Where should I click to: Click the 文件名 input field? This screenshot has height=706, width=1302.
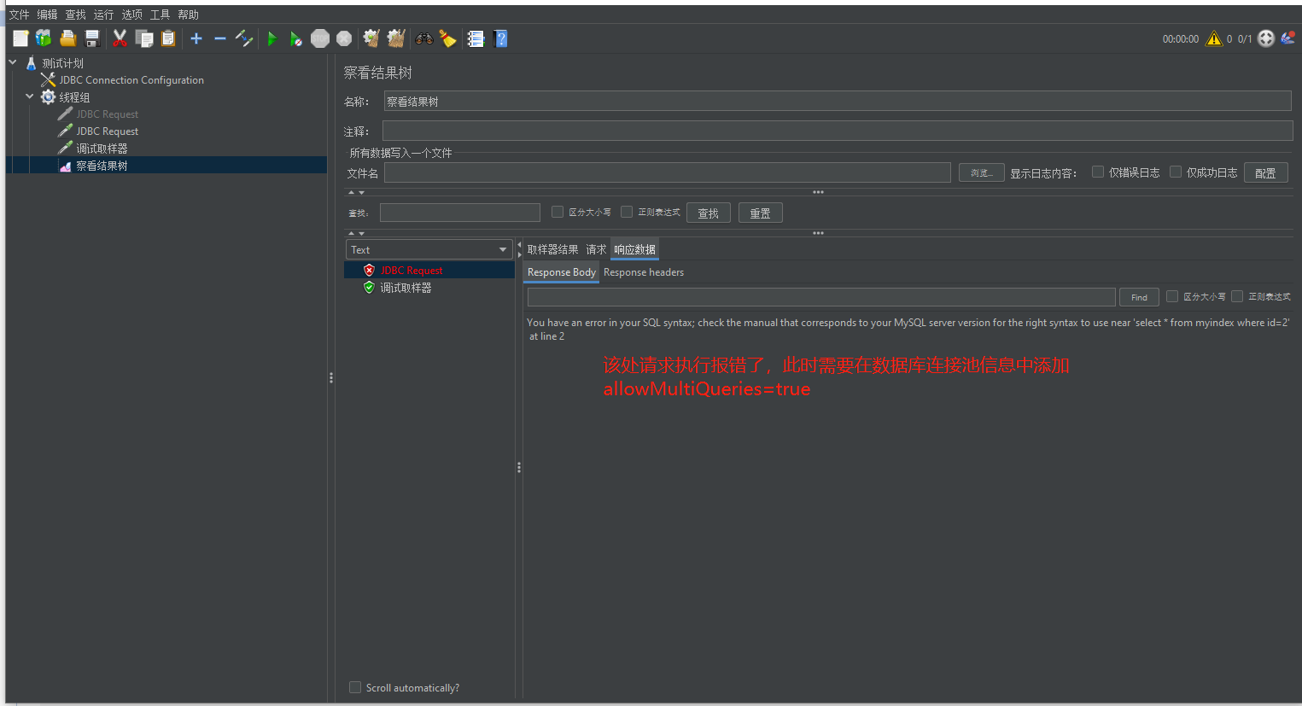[667, 172]
